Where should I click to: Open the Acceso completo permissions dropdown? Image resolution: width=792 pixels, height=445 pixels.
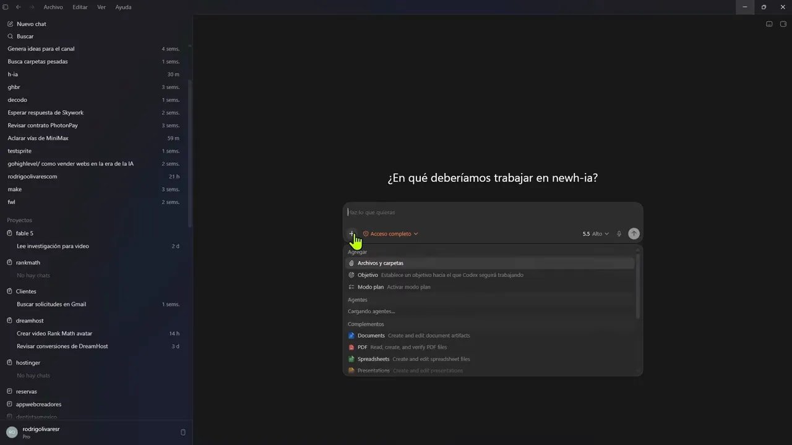click(x=390, y=234)
